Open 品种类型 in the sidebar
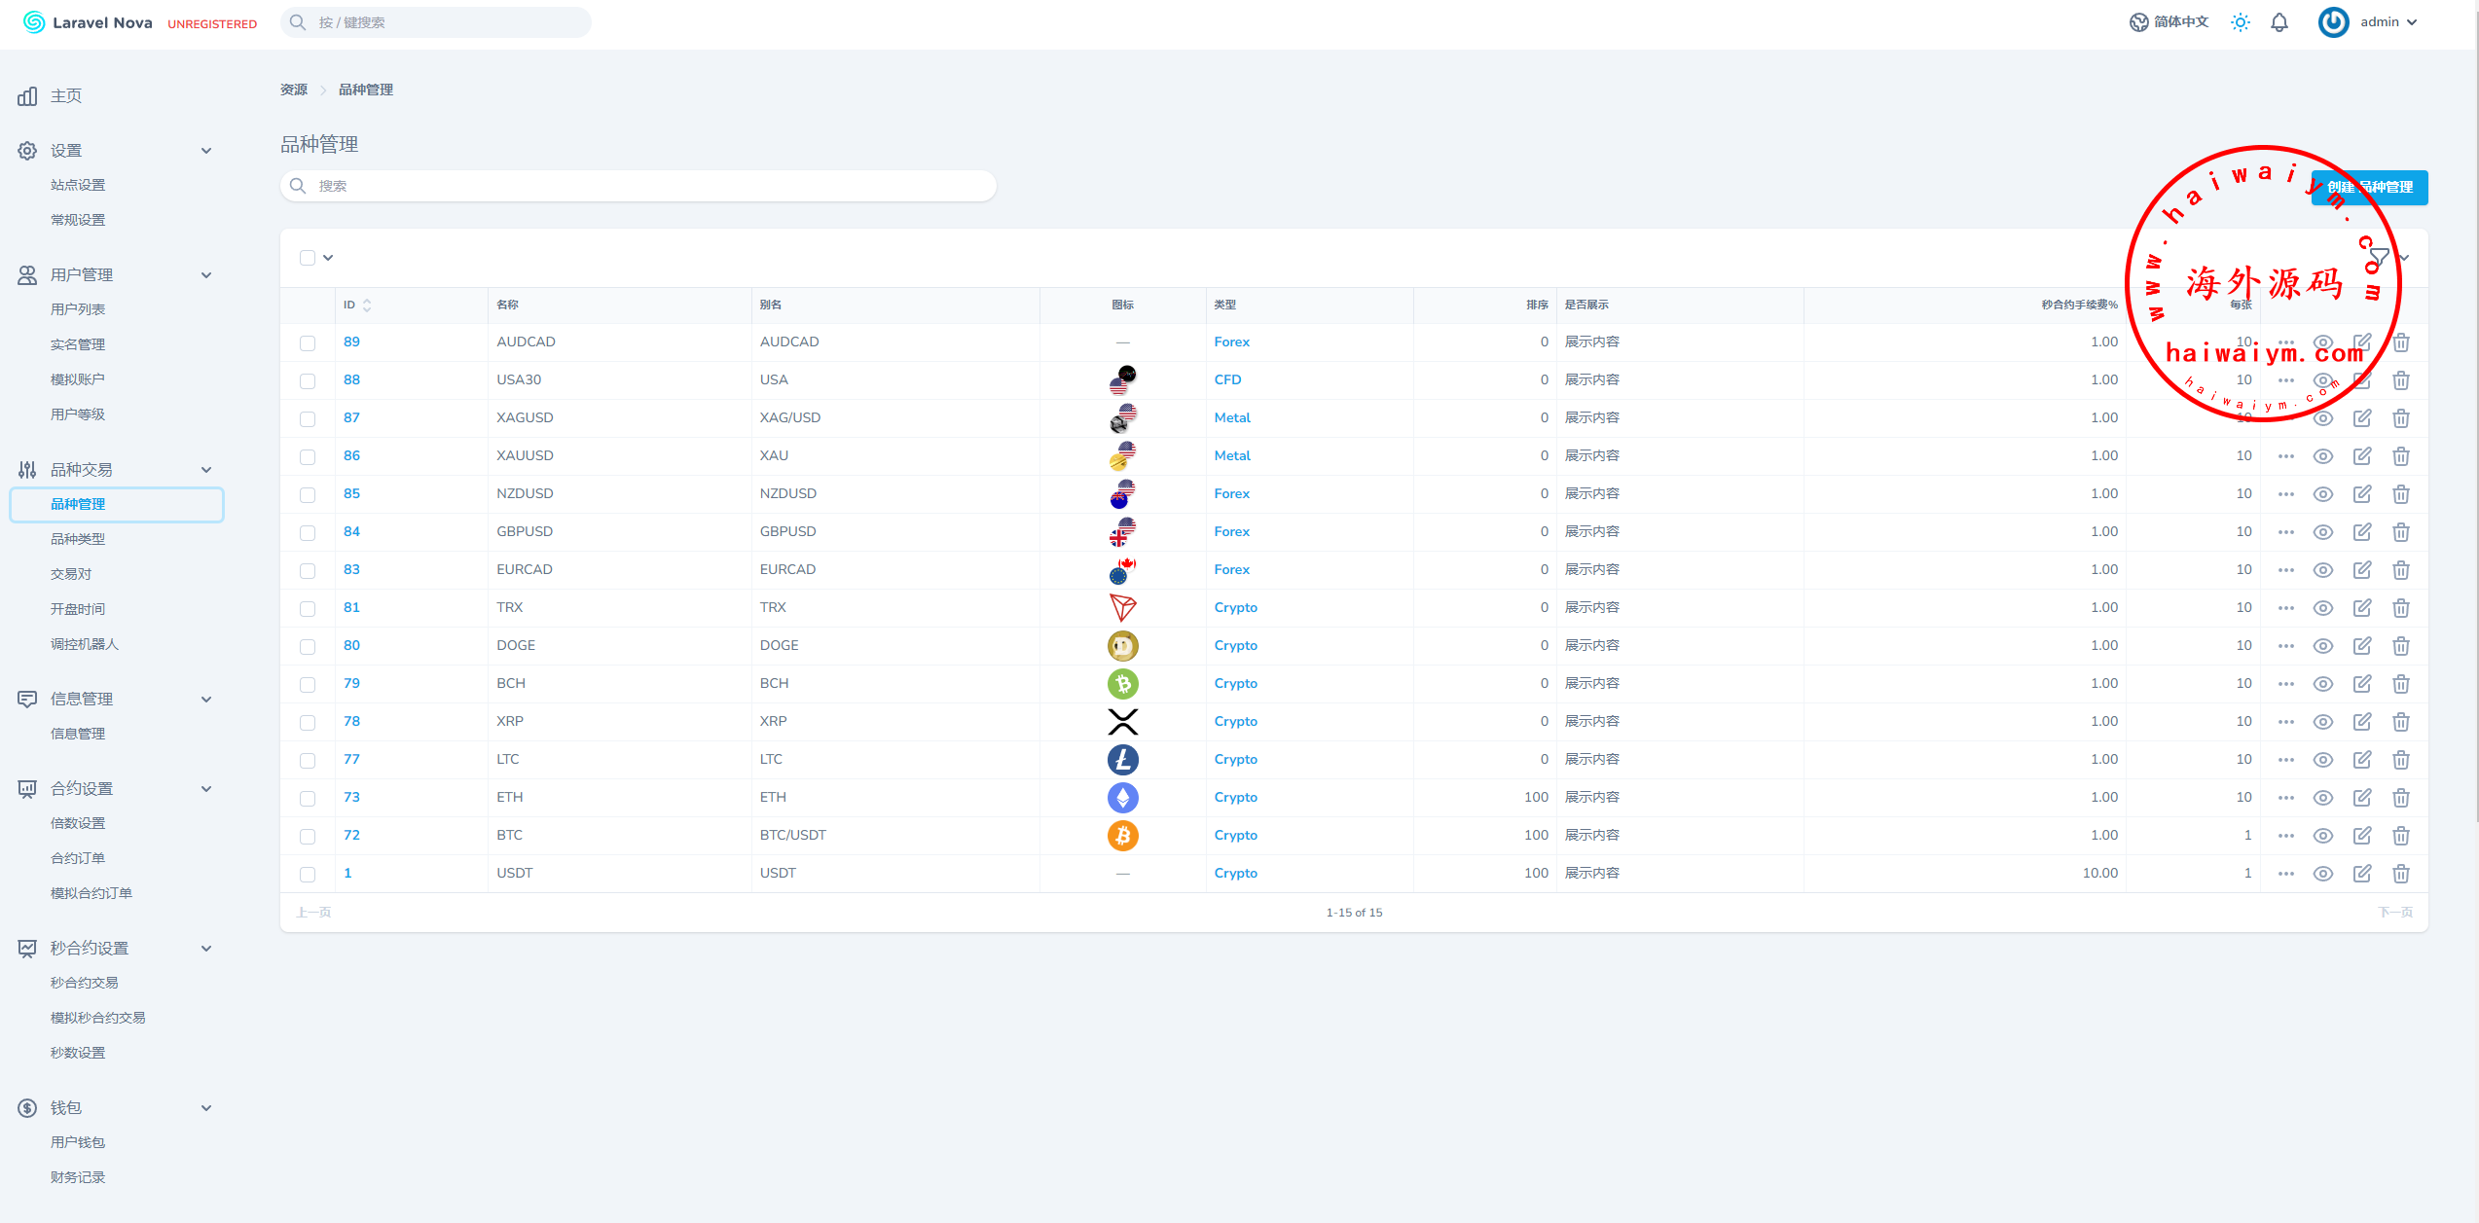The width and height of the screenshot is (2479, 1223). [x=78, y=539]
